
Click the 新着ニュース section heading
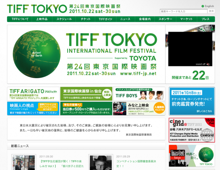point(20,146)
